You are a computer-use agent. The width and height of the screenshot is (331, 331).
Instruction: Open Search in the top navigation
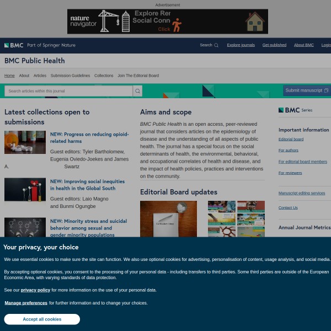209,45
